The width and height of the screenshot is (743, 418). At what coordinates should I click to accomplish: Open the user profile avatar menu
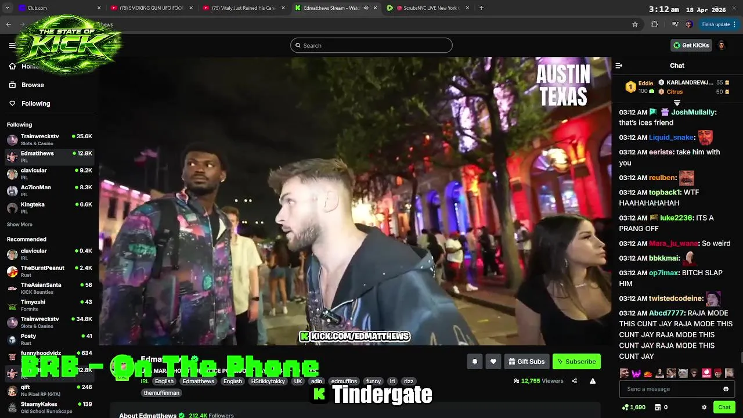click(x=722, y=45)
